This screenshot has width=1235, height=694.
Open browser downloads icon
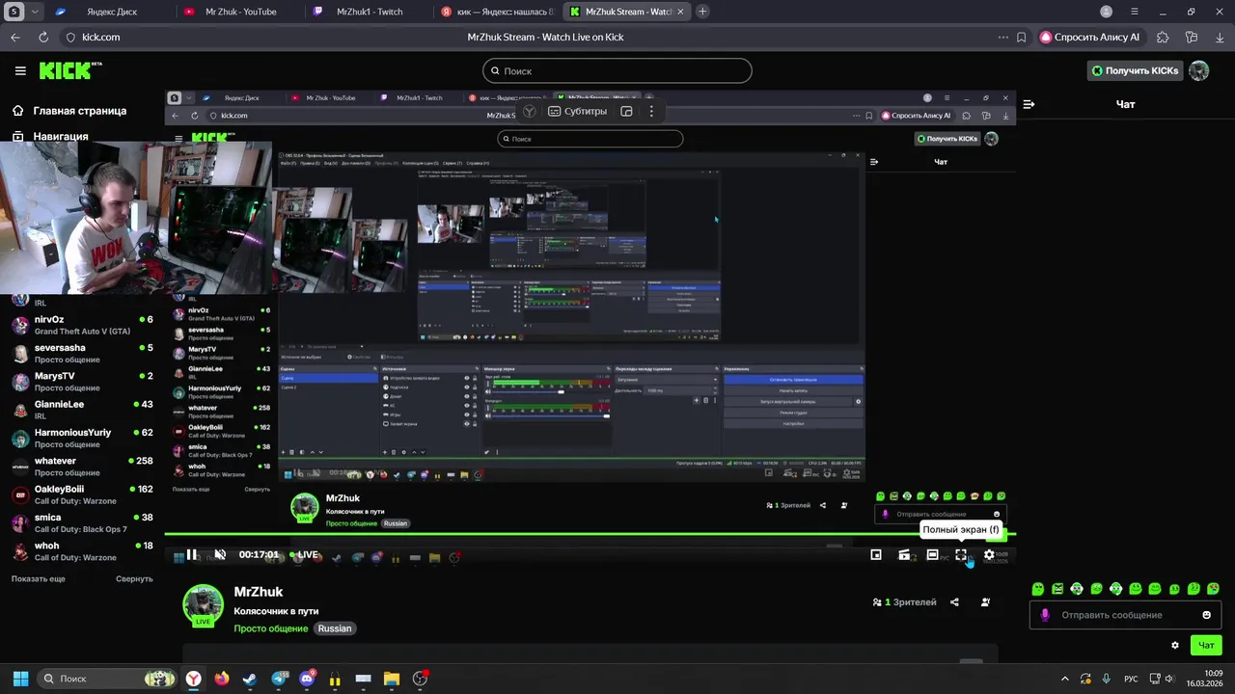coord(1221,37)
